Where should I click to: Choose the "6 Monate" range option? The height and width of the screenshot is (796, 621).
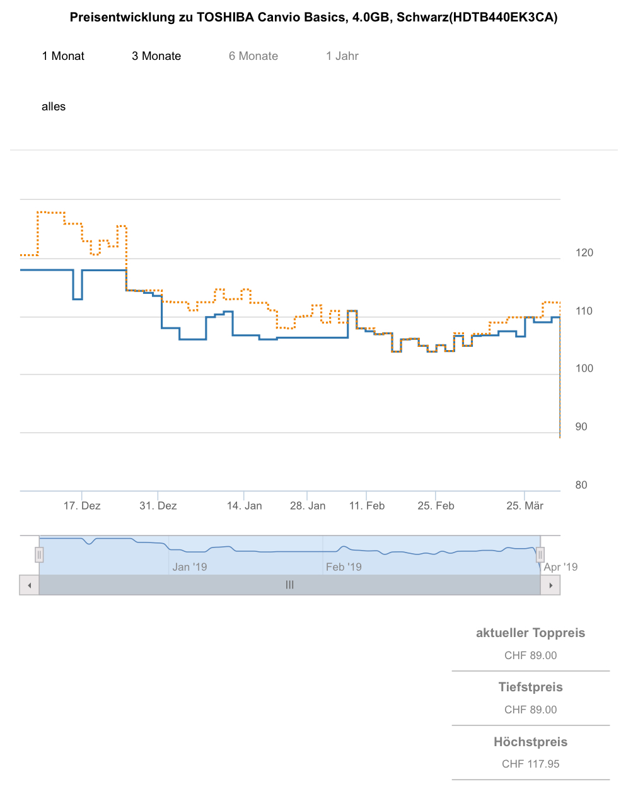253,56
